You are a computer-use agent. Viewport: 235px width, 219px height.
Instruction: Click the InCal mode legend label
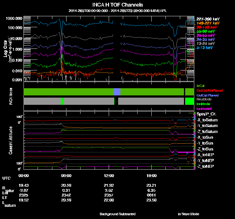coord(201,85)
